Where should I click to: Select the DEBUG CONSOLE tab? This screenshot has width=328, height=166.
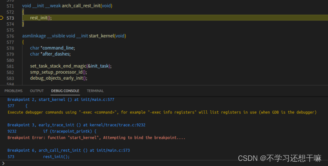65,91
